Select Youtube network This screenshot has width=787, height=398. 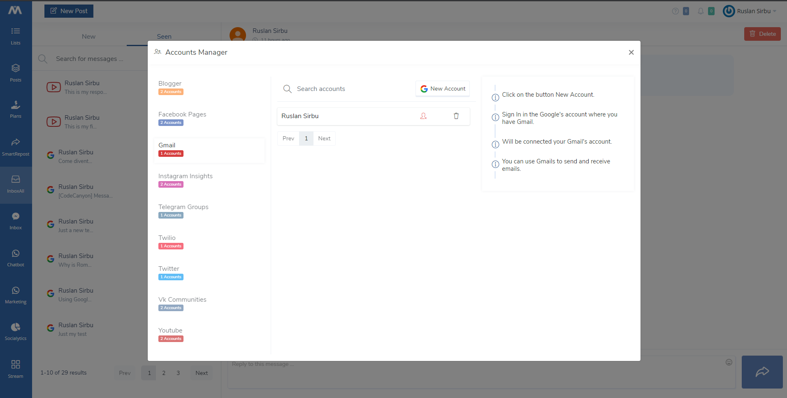(209, 334)
